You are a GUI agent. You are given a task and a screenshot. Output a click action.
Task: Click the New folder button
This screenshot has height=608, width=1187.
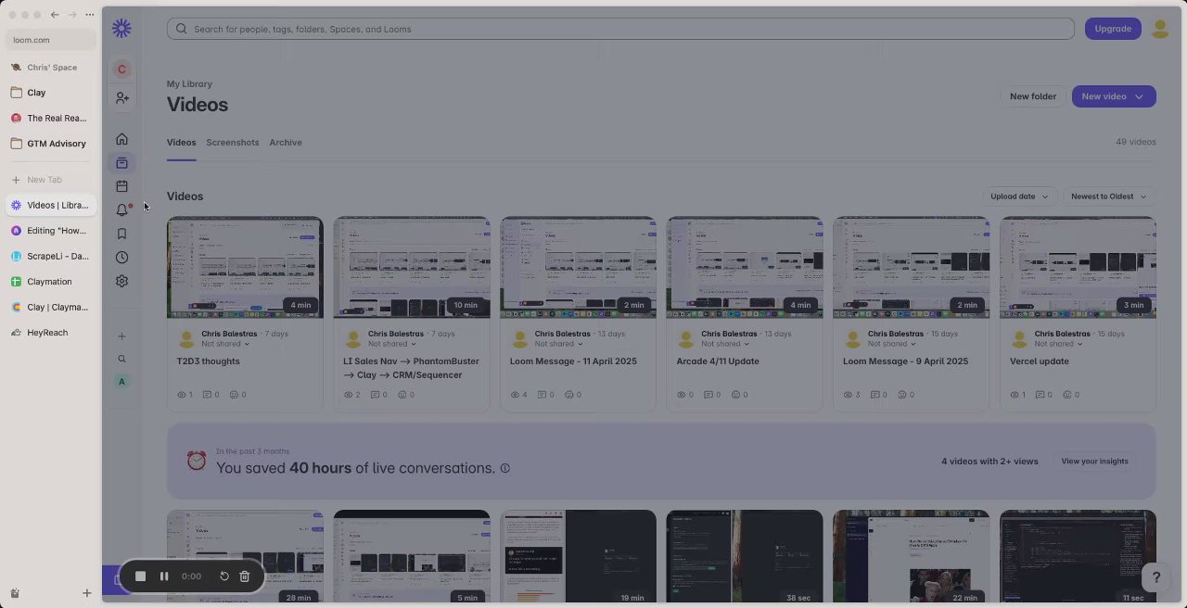pos(1032,96)
